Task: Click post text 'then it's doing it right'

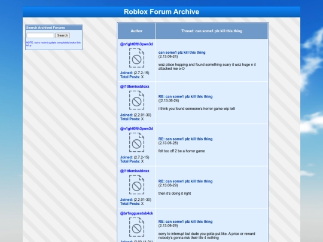Action: tap(175, 194)
